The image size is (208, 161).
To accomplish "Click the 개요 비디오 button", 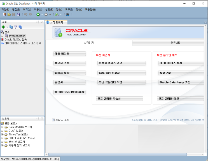I will [69, 54].
